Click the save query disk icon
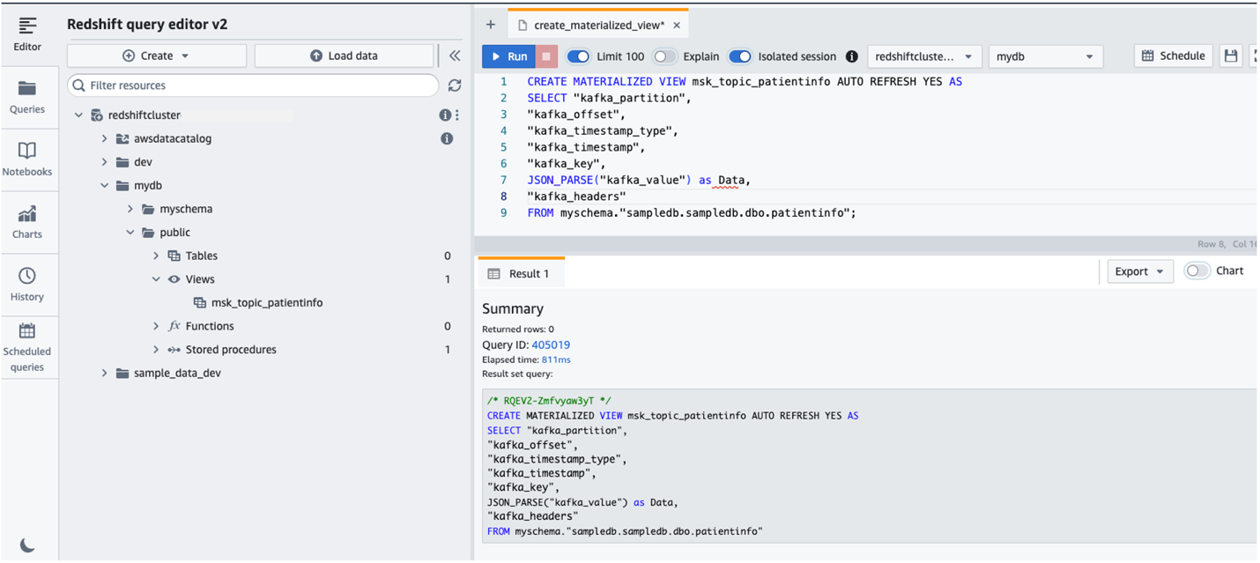Image resolution: width=1260 pixels, height=563 pixels. [1231, 56]
